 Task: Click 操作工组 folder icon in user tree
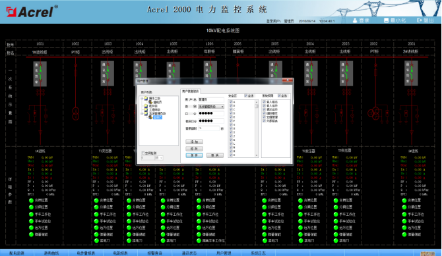(146, 98)
